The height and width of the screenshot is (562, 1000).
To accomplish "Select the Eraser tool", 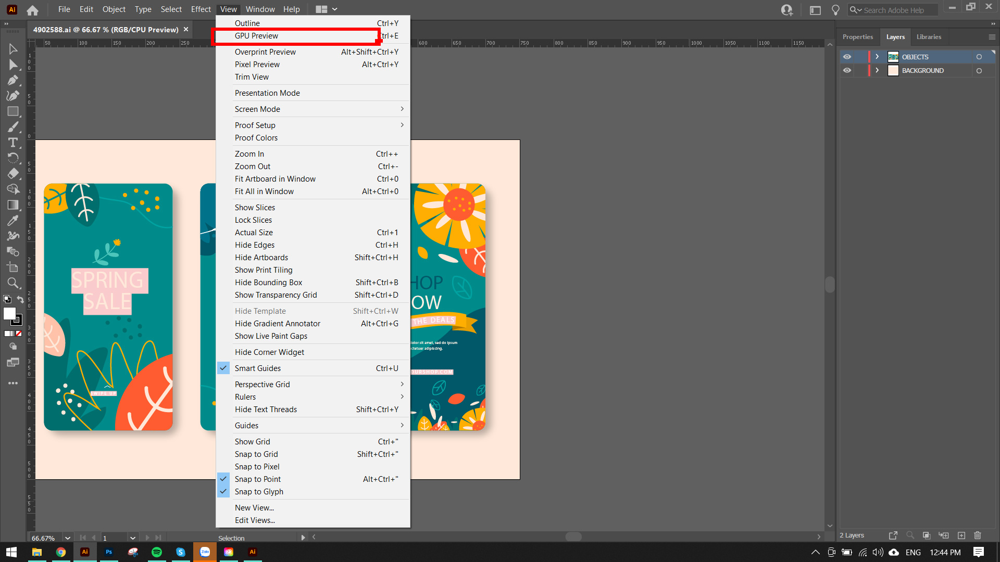I will point(13,174).
